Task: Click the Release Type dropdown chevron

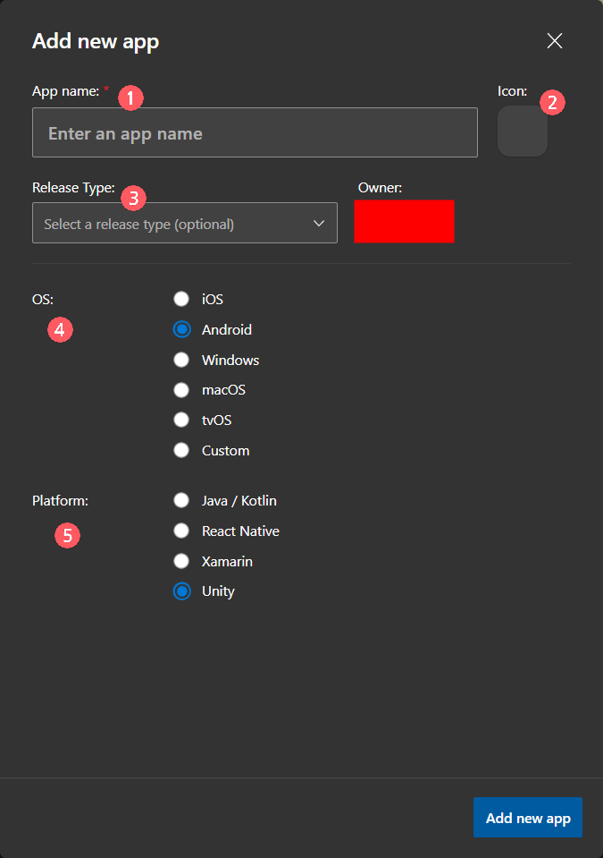Action: point(319,224)
